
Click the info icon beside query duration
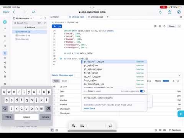[x=150, y=81]
